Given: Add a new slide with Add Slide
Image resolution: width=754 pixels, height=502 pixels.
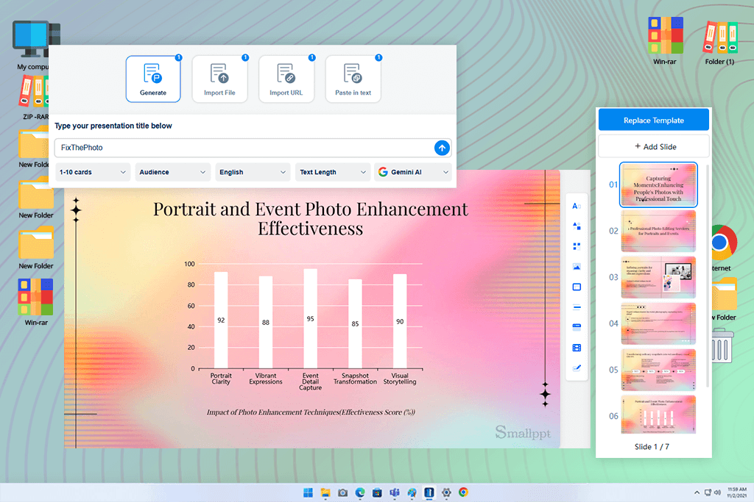Looking at the screenshot, I should [654, 146].
